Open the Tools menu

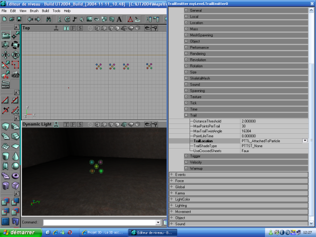[x=56, y=10]
